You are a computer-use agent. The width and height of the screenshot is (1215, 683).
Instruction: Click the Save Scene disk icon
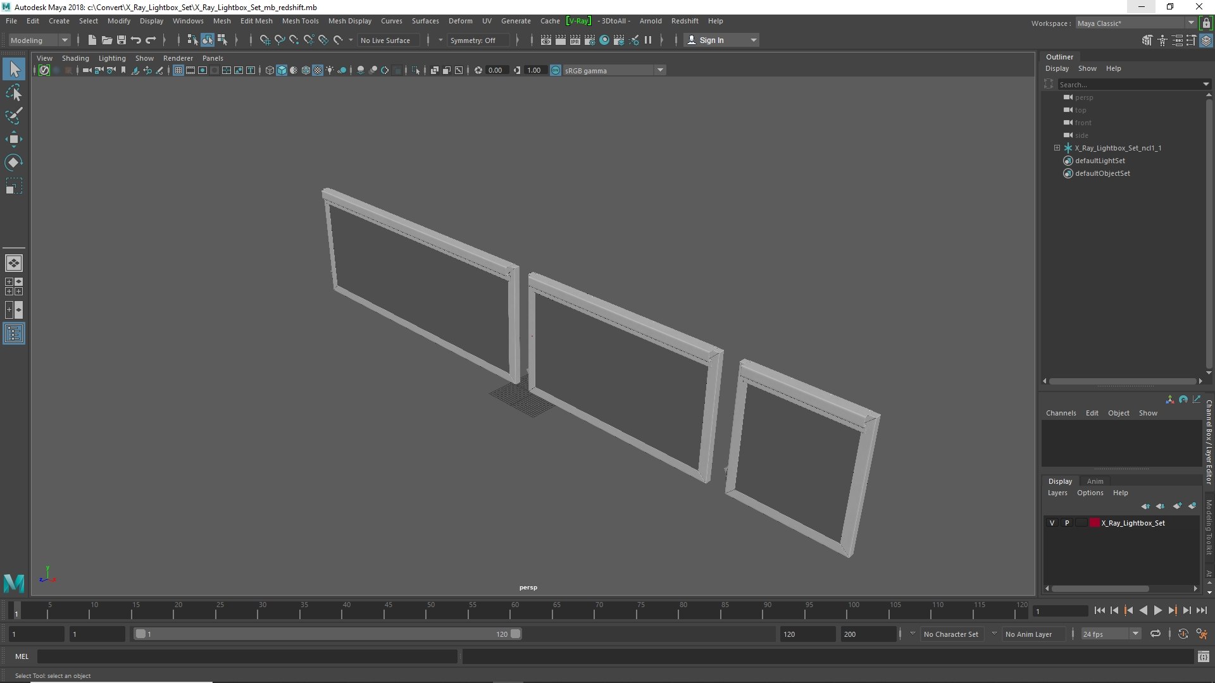click(121, 40)
